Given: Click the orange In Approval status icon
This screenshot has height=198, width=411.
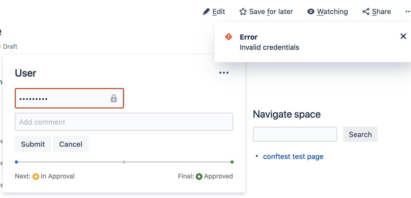Looking at the screenshot, I should [x=36, y=176].
